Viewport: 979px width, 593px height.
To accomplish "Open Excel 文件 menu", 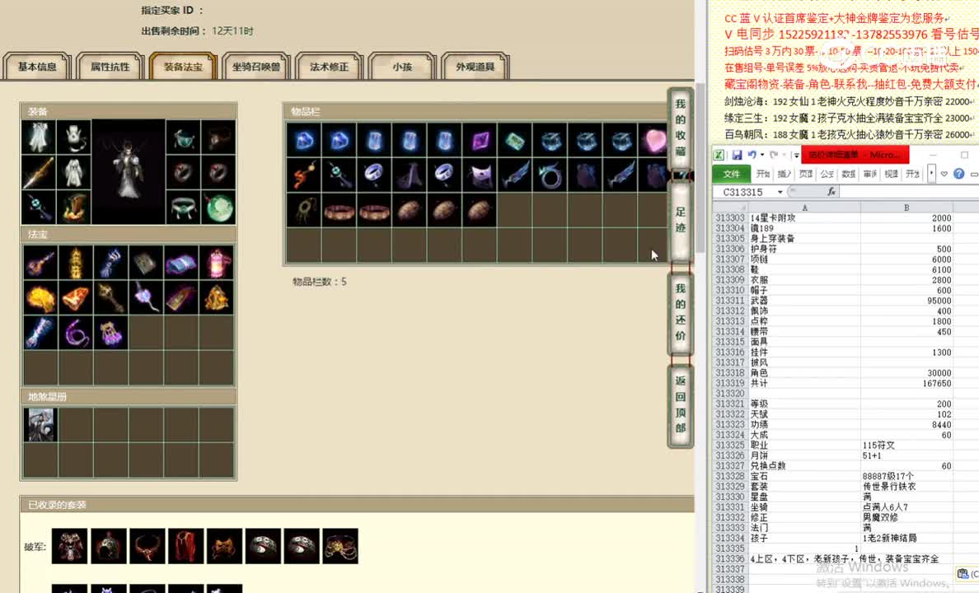I will [731, 174].
